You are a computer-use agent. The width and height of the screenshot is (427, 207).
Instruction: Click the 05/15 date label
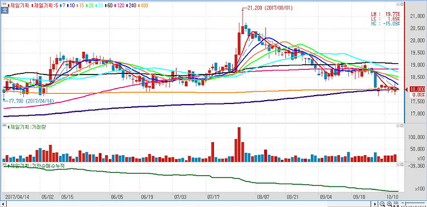coord(67,196)
